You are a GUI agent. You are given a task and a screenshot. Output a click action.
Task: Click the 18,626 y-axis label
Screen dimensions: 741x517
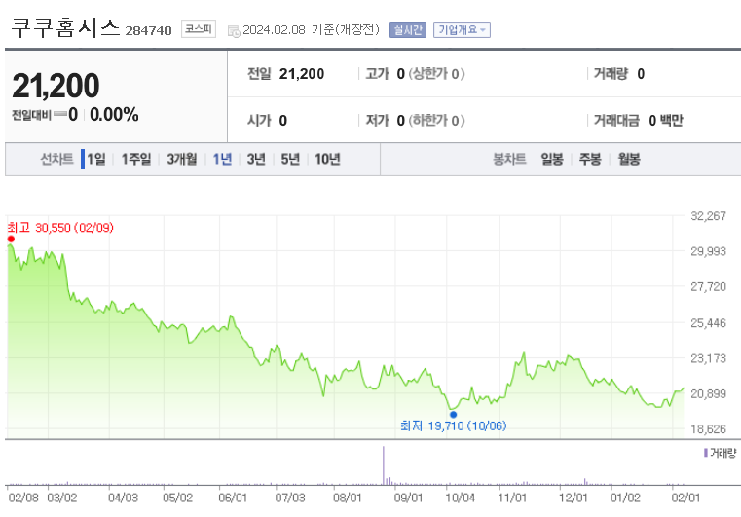tap(708, 429)
